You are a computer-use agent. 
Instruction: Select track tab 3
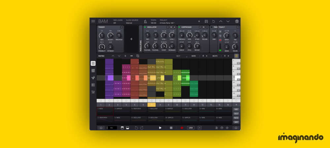[x=118, y=105]
